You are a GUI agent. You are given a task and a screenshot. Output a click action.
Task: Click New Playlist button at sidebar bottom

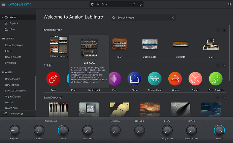point(16,114)
